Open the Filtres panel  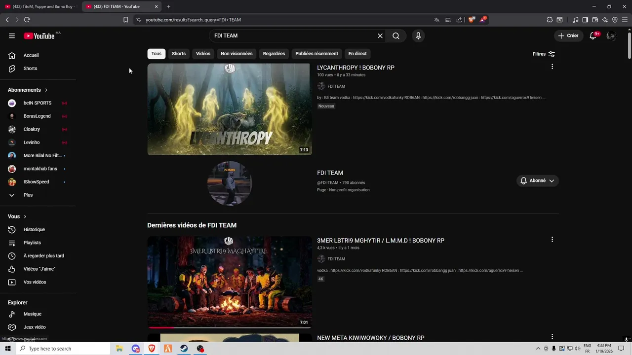(544, 54)
